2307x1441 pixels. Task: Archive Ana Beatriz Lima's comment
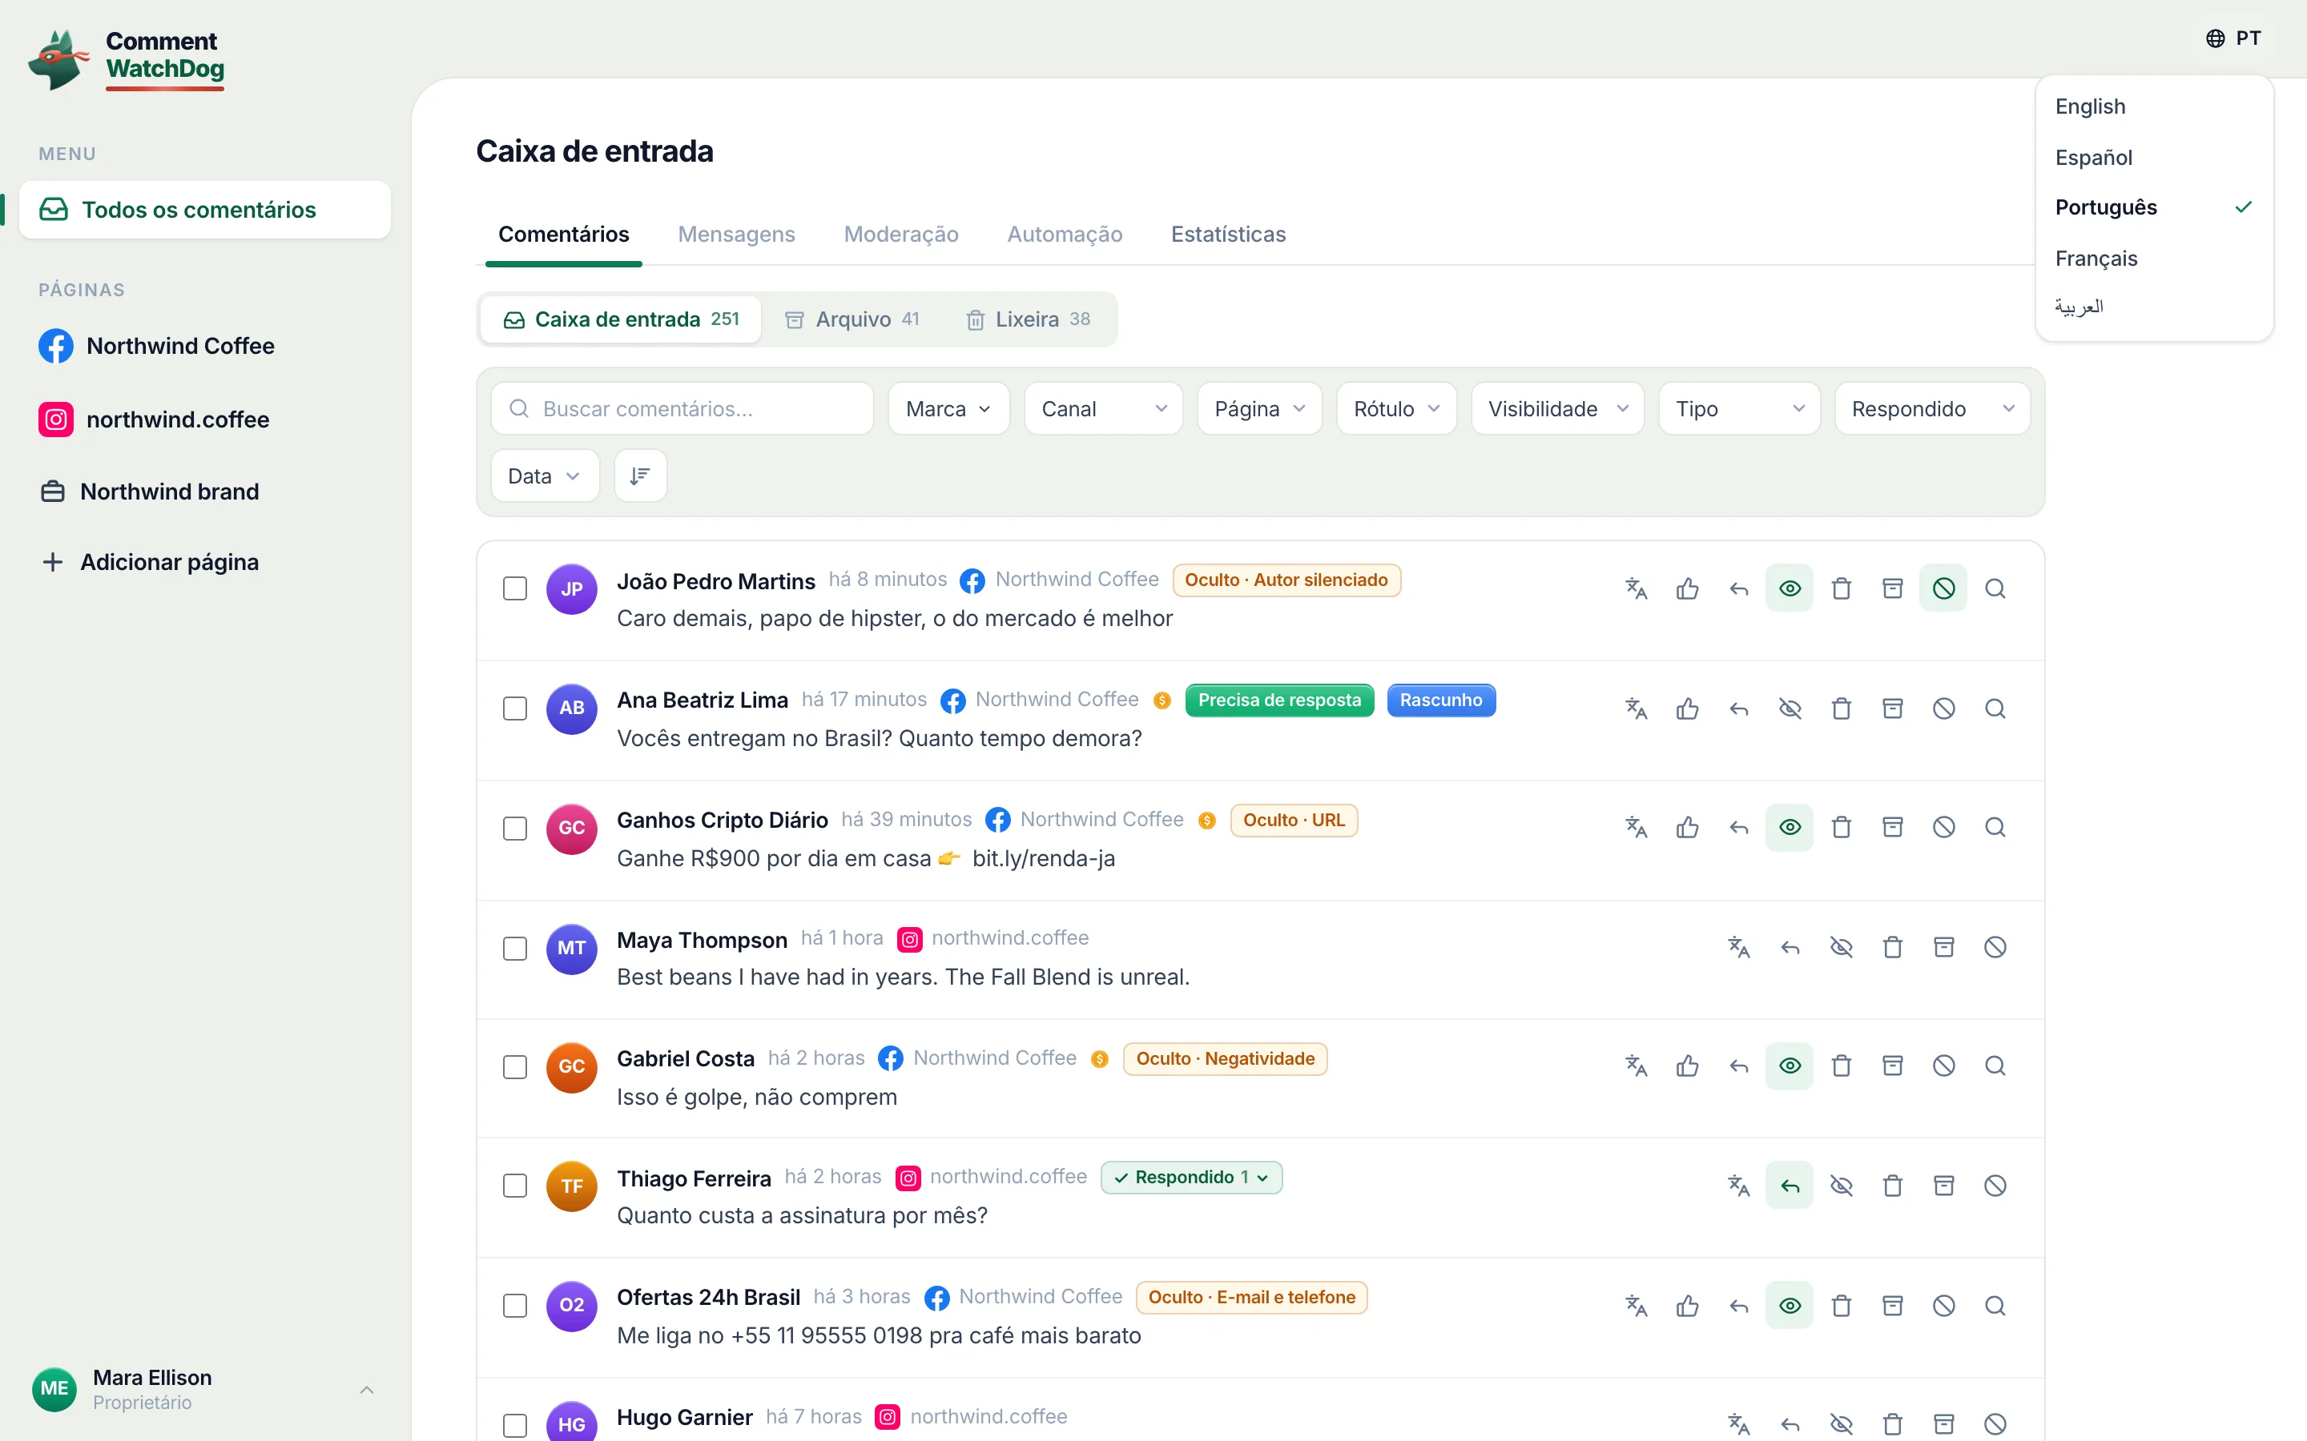pos(1892,708)
